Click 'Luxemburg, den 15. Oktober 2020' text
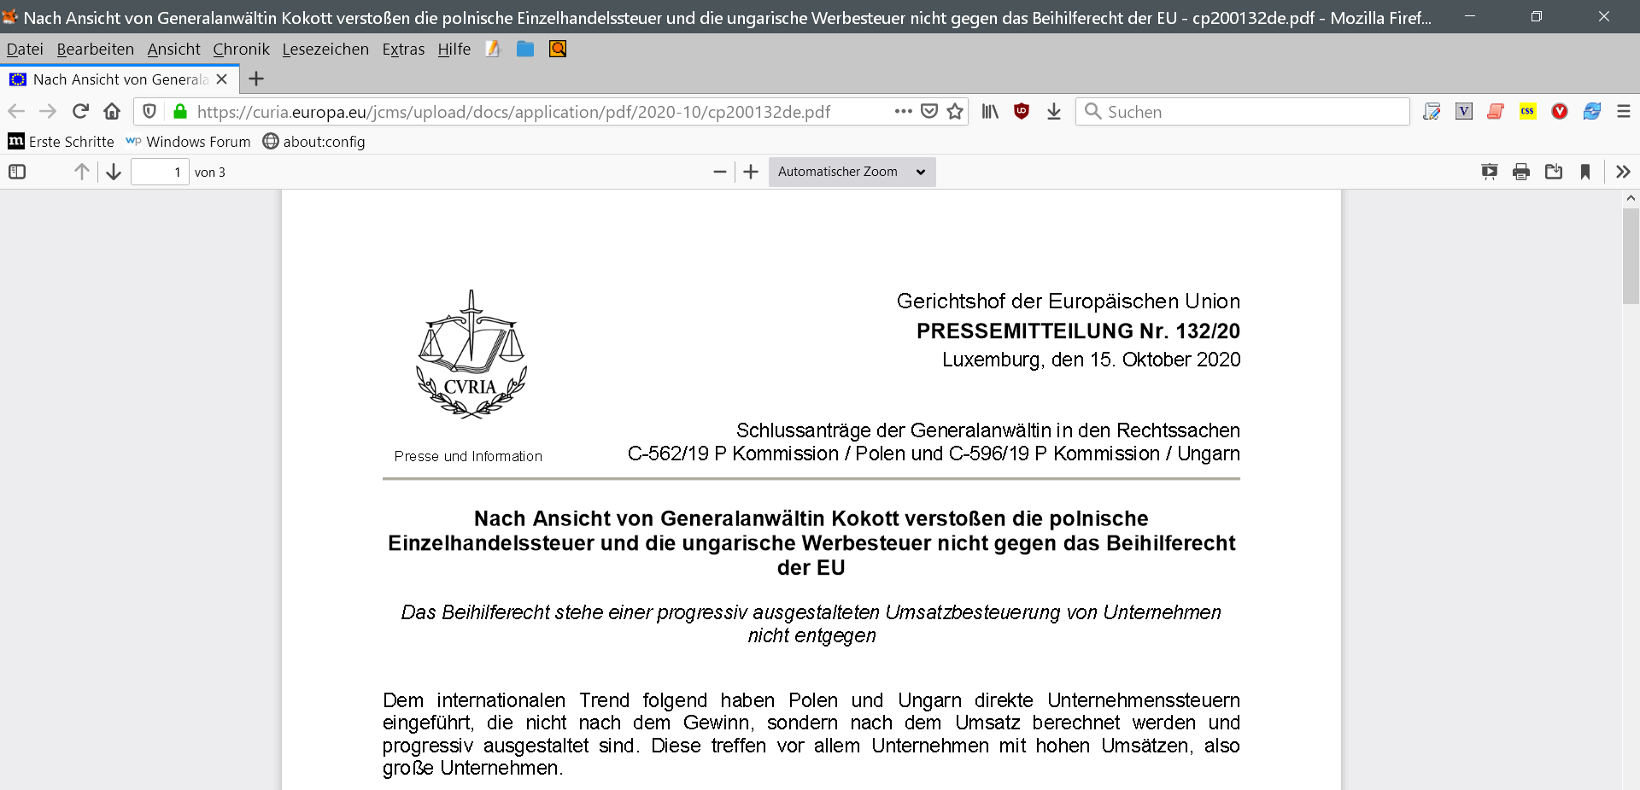This screenshot has height=790, width=1640. 1092,360
